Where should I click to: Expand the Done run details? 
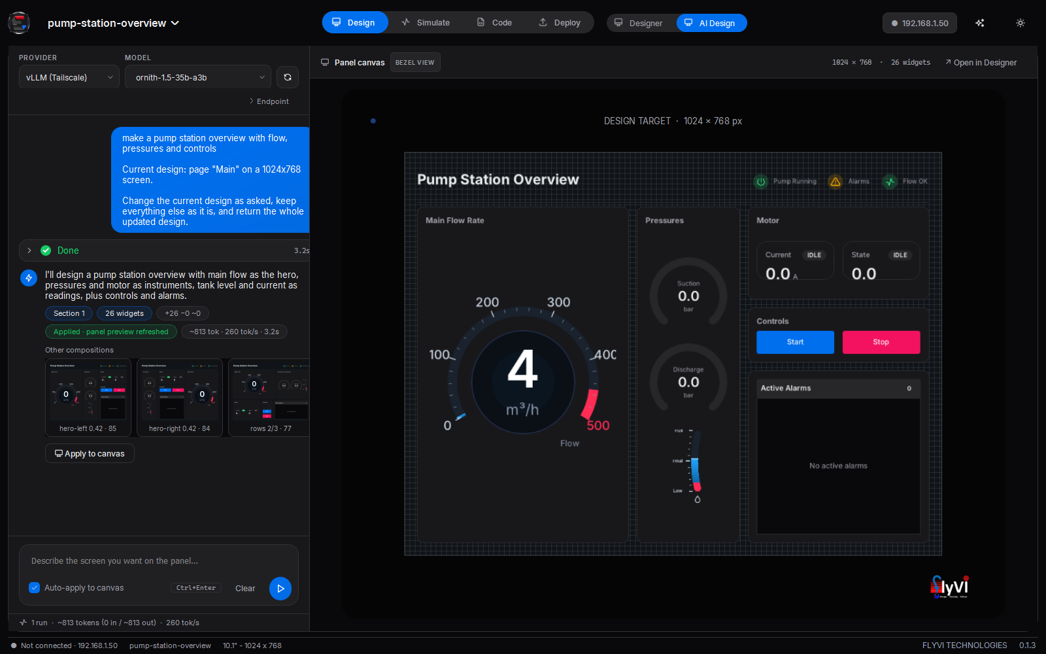point(29,250)
